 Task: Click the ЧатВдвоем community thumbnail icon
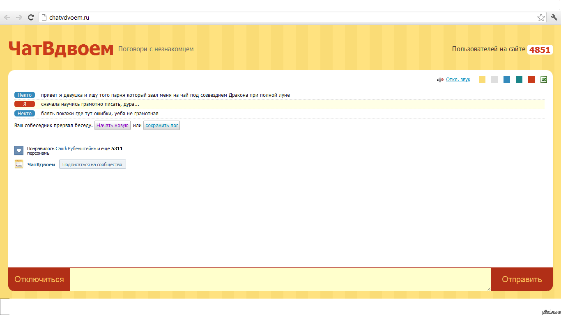tap(19, 164)
